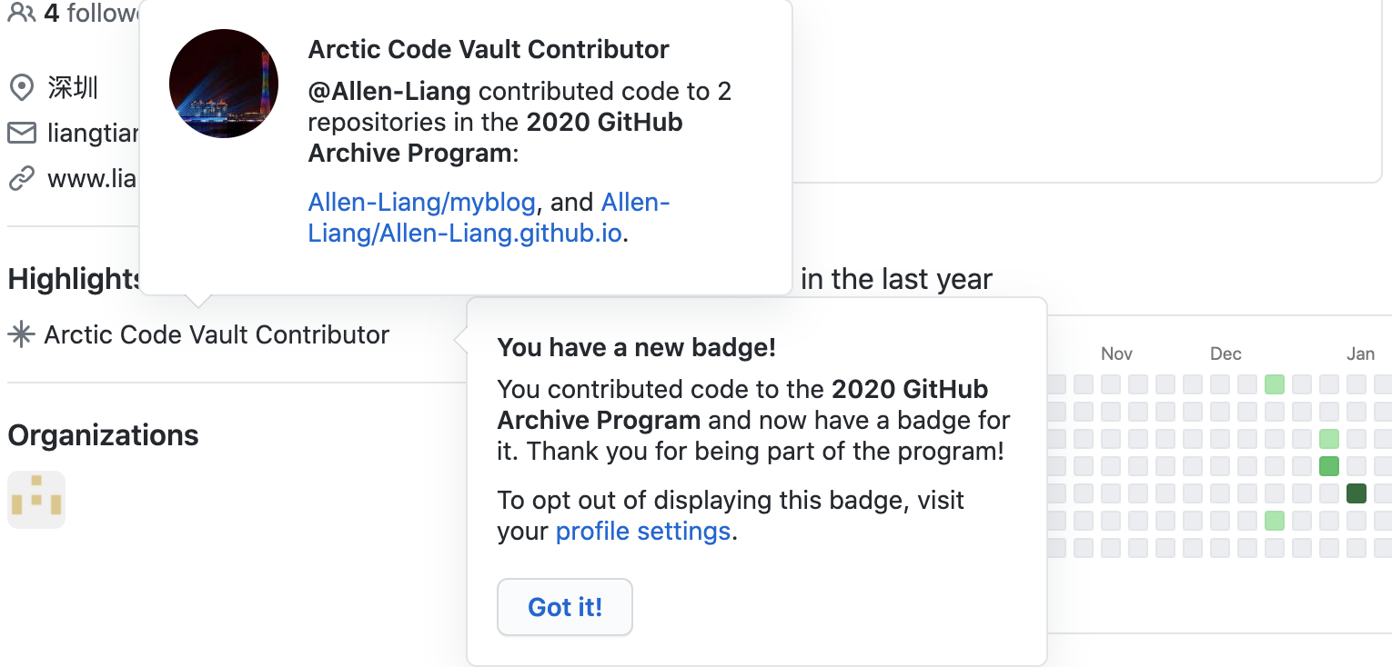
Task: Click the 4 followers link
Action: (91, 13)
